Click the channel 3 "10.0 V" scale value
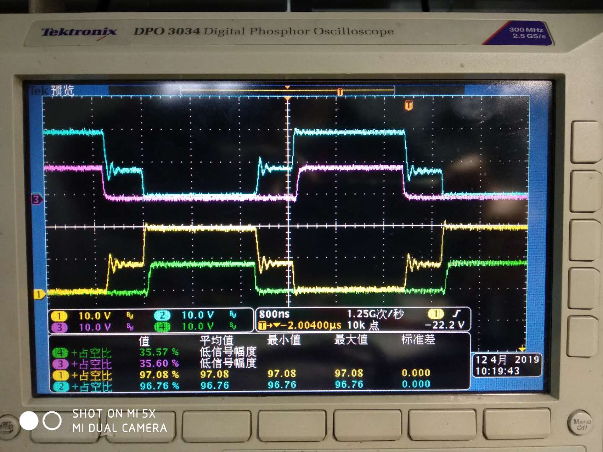The image size is (603, 452). (x=95, y=327)
